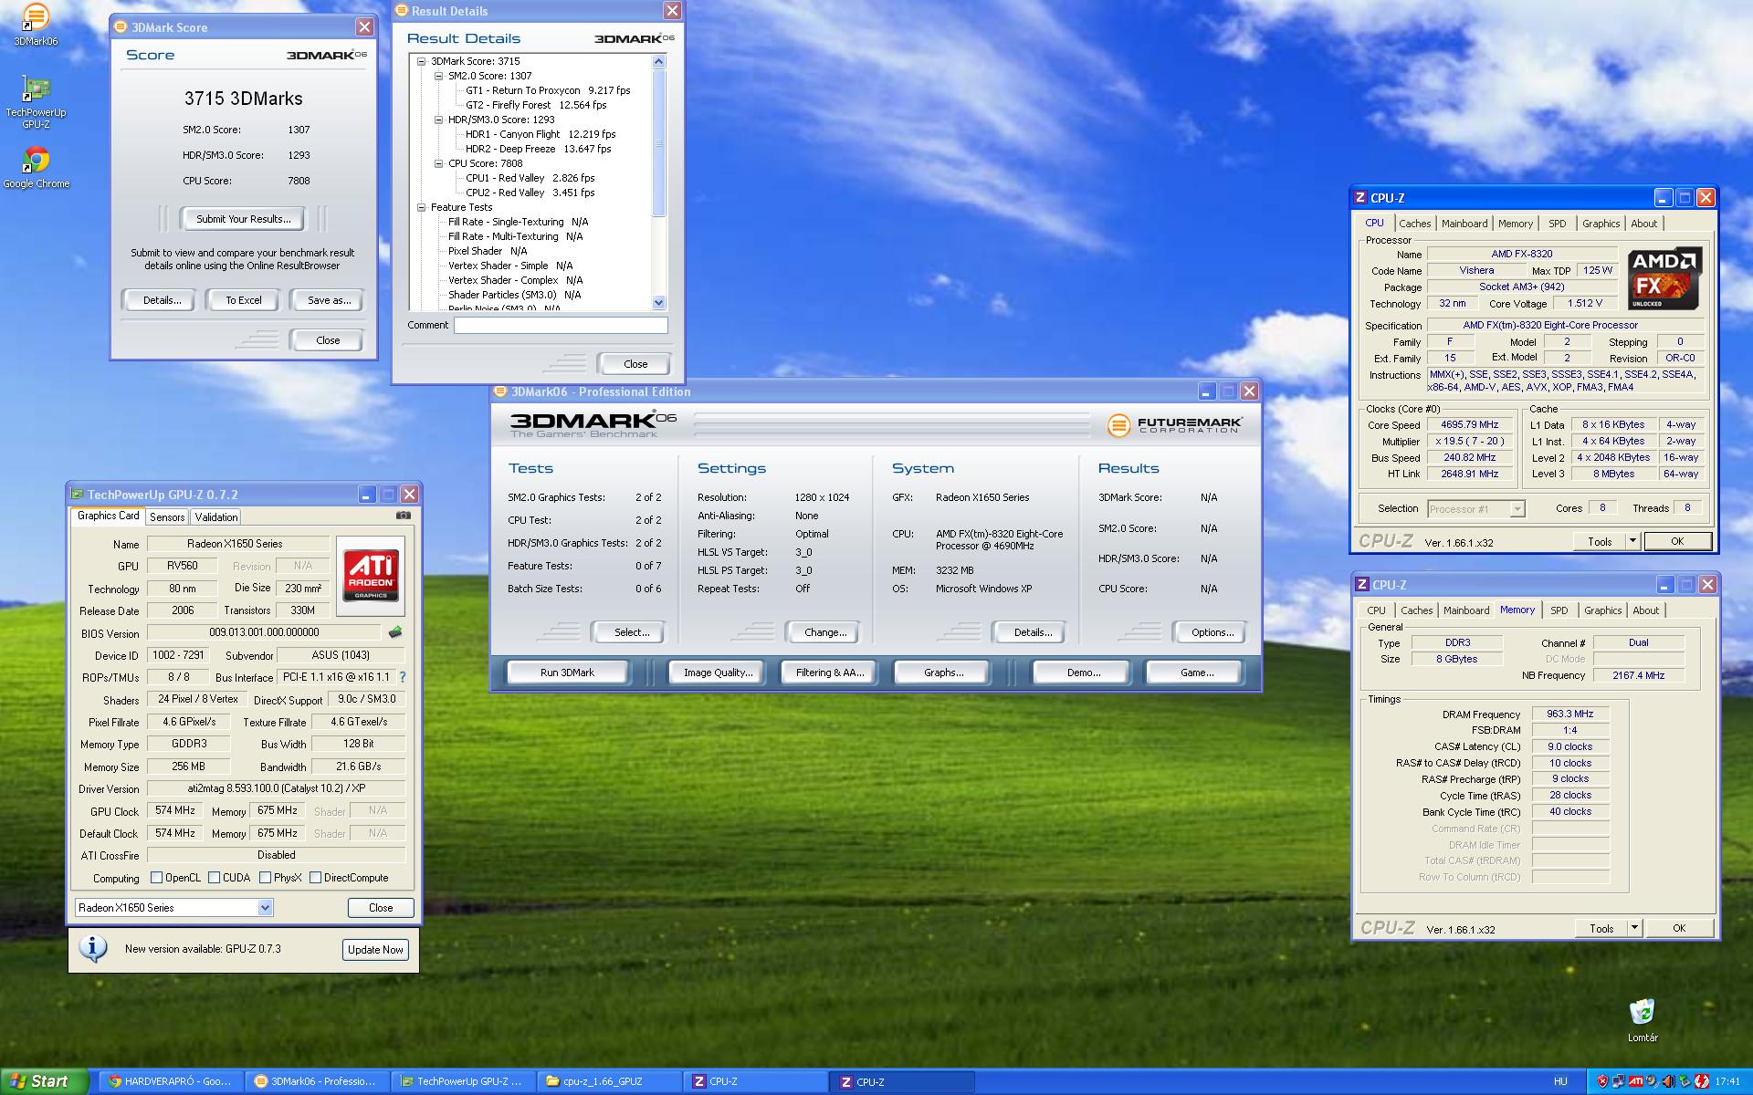Viewport: 1753px width, 1095px height.
Task: Click the Run 3DMark button
Action: click(567, 673)
